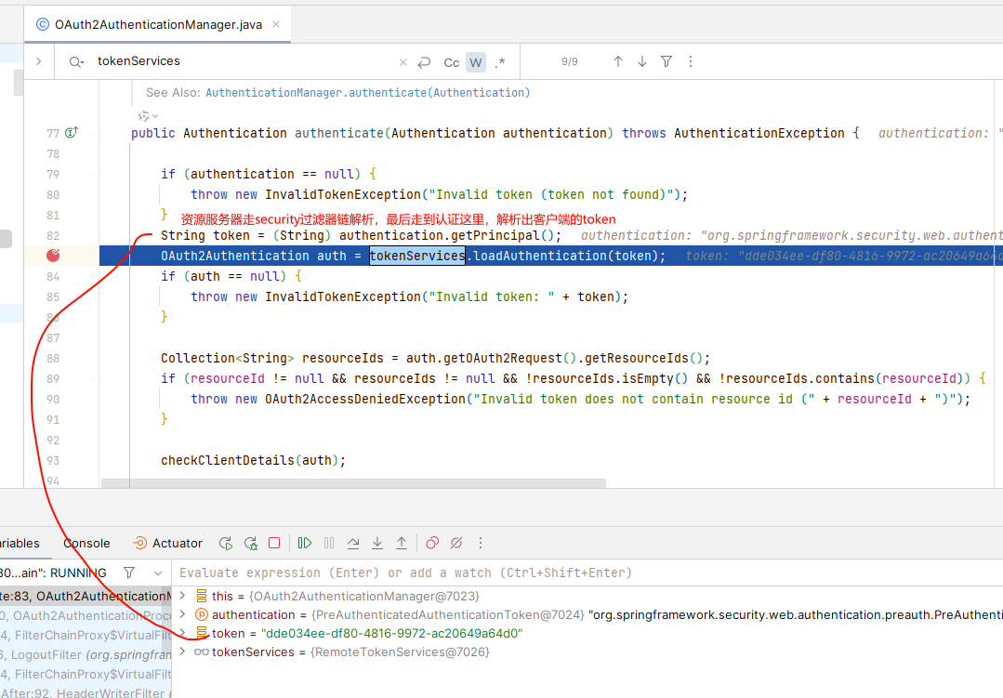Click the token string value dde034ee-df80-4816-9972-ac20649a64d0
Image resolution: width=1003 pixels, height=698 pixels.
coord(392,633)
